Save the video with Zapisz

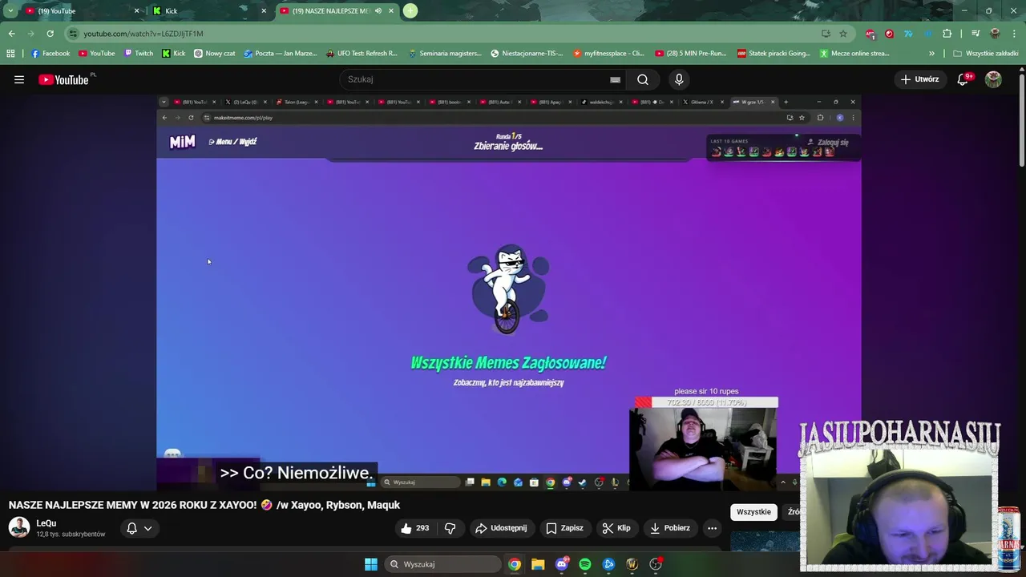pyautogui.click(x=564, y=528)
